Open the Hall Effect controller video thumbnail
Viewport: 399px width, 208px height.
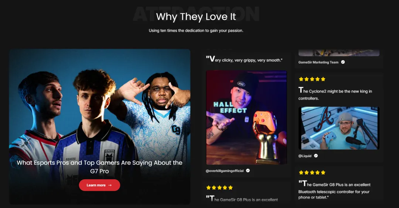click(x=246, y=118)
